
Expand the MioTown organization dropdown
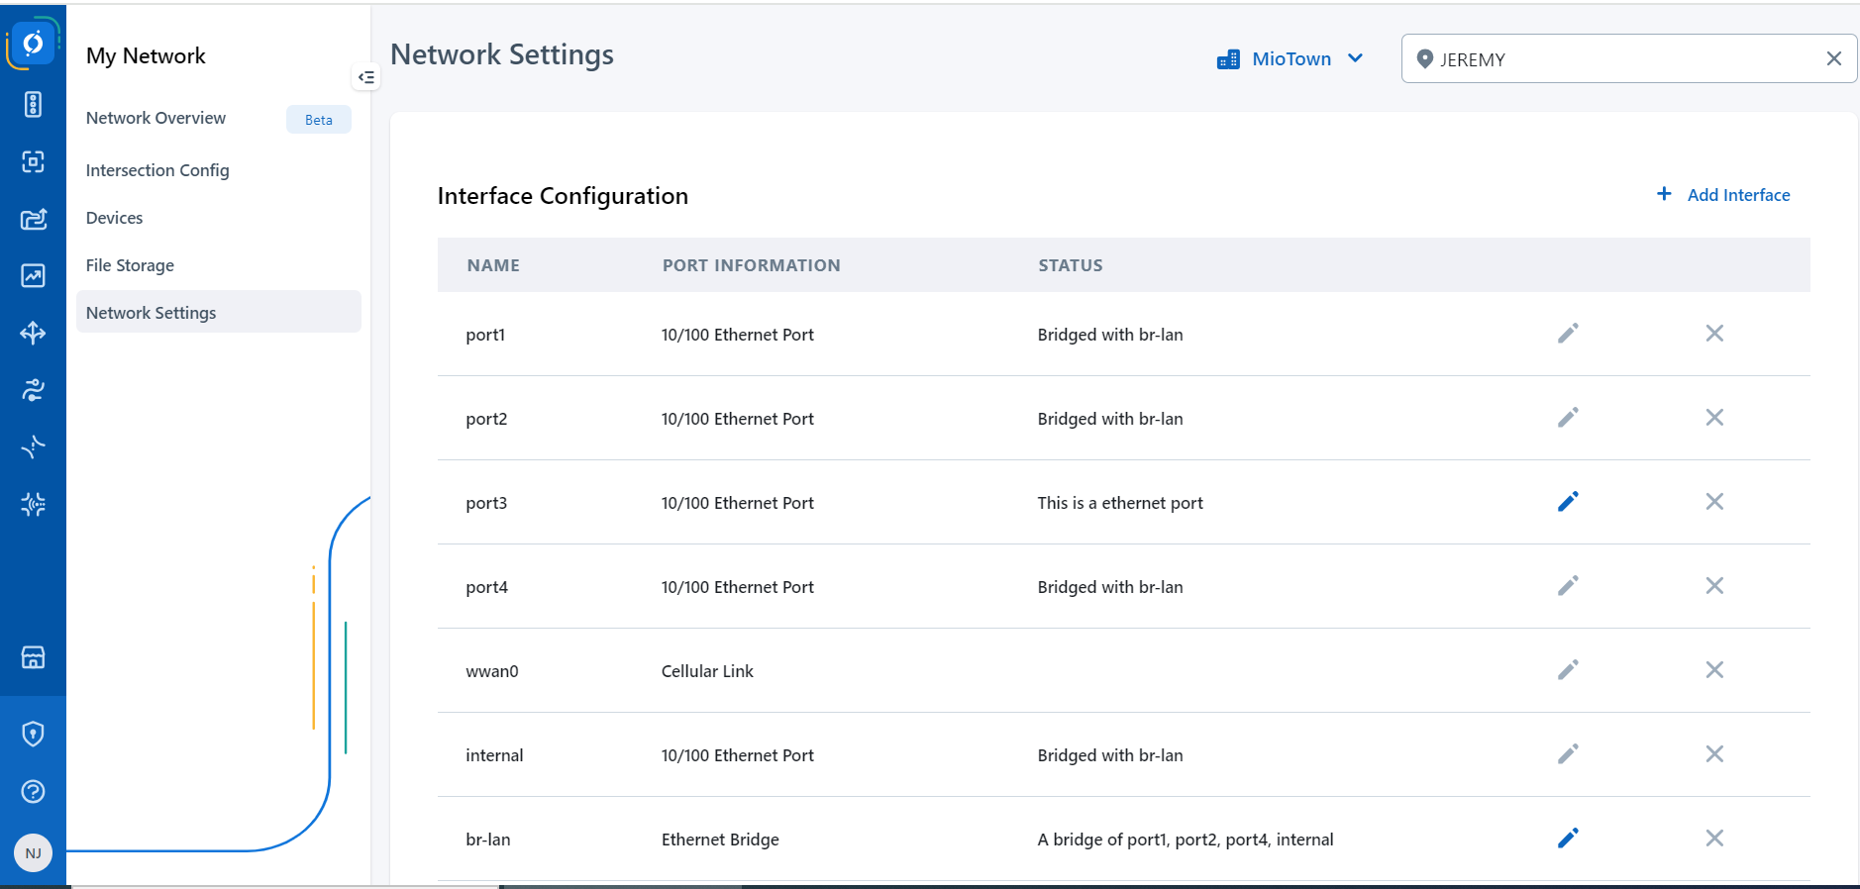pos(1290,59)
